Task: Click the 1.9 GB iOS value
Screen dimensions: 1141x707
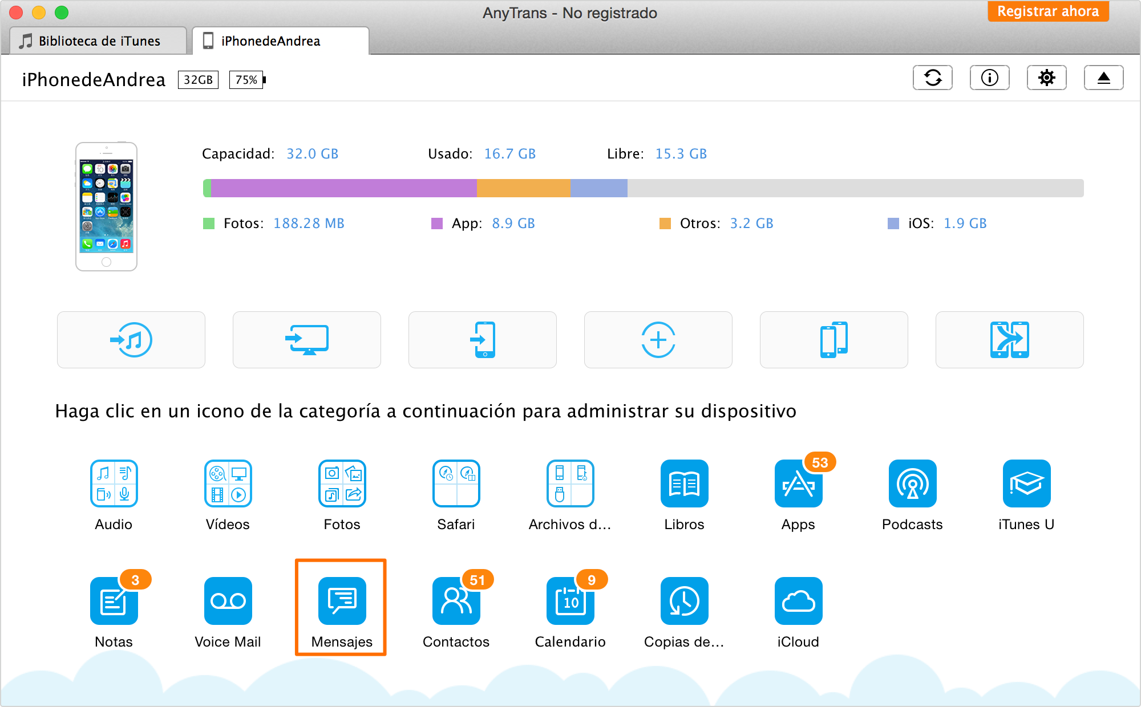Action: point(965,224)
